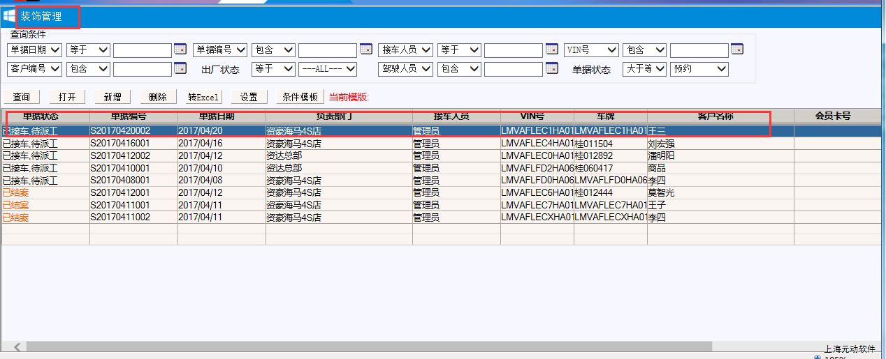The width and height of the screenshot is (886, 359).
Task: Open the 大于等 operator dropdown
Action: pyautogui.click(x=644, y=69)
